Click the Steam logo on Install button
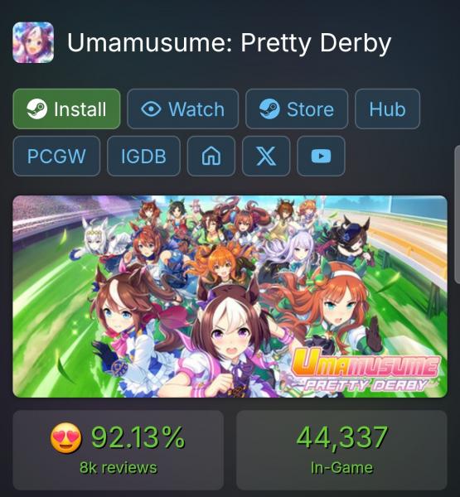460x497 pixels. (x=36, y=109)
